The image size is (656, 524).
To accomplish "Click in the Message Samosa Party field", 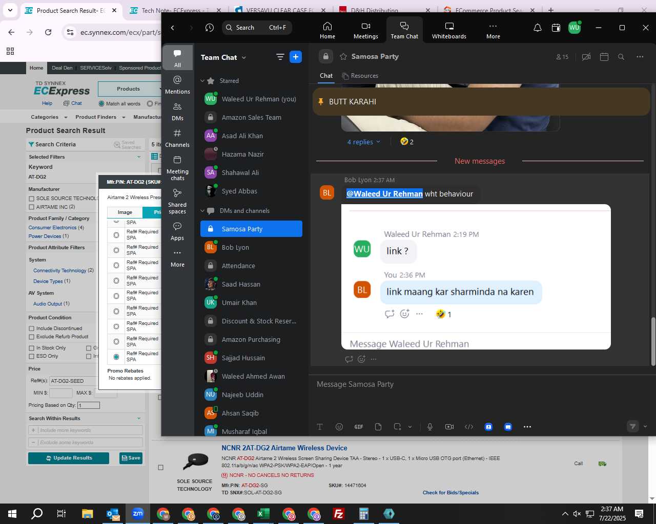I will 482,384.
